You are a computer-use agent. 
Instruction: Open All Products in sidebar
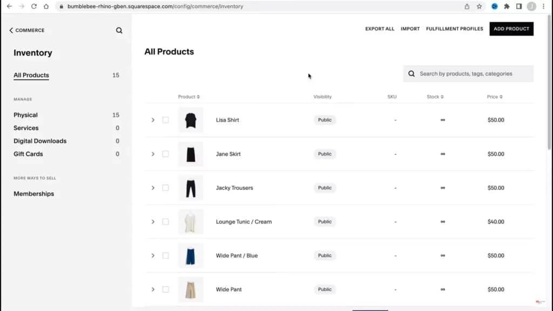pyautogui.click(x=31, y=75)
